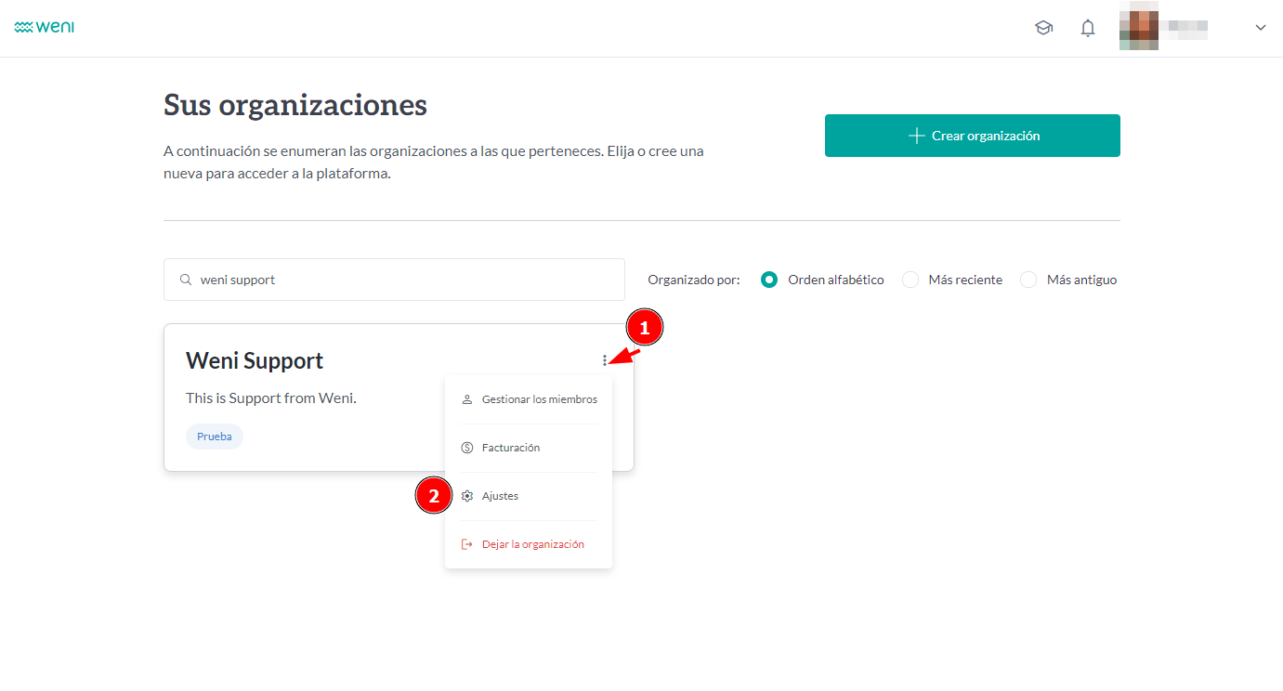1283x691 pixels.
Task: Click the member management icon beside Gestionar los miembros
Action: (x=466, y=398)
